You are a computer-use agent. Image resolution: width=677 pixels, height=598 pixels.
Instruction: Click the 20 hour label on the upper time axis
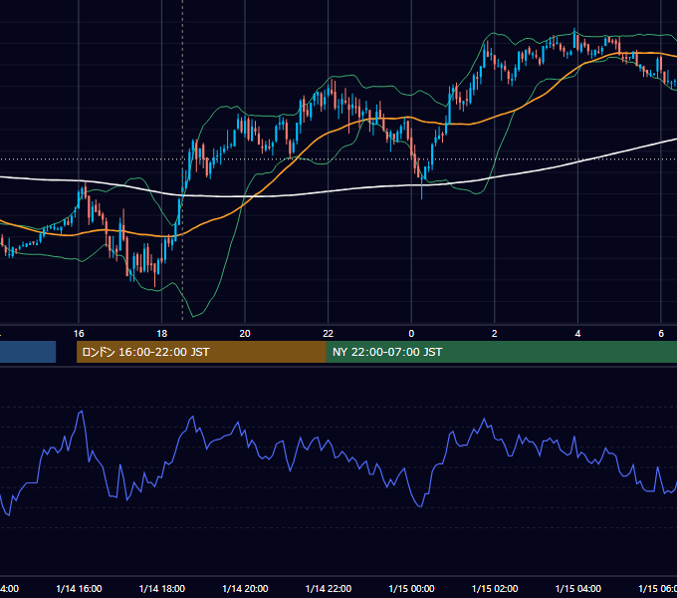coord(245,334)
